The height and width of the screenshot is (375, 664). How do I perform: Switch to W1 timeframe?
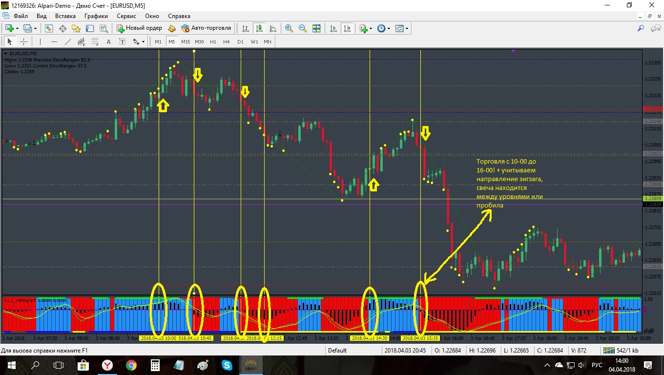click(254, 42)
